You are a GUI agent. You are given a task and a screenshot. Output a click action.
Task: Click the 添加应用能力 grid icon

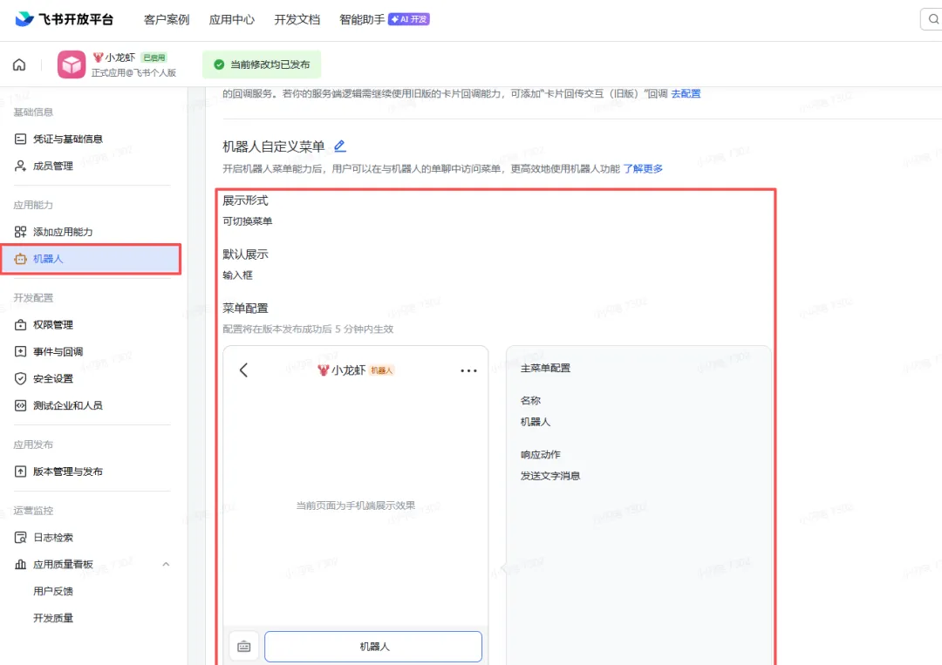[x=20, y=232]
